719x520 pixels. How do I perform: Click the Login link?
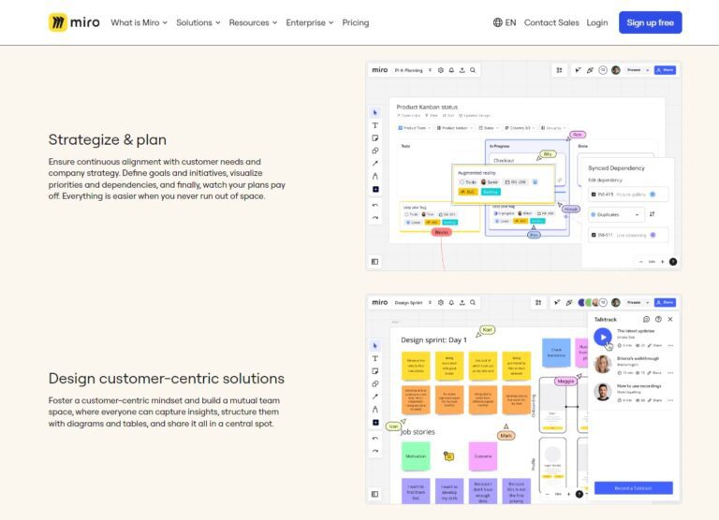[x=597, y=22]
